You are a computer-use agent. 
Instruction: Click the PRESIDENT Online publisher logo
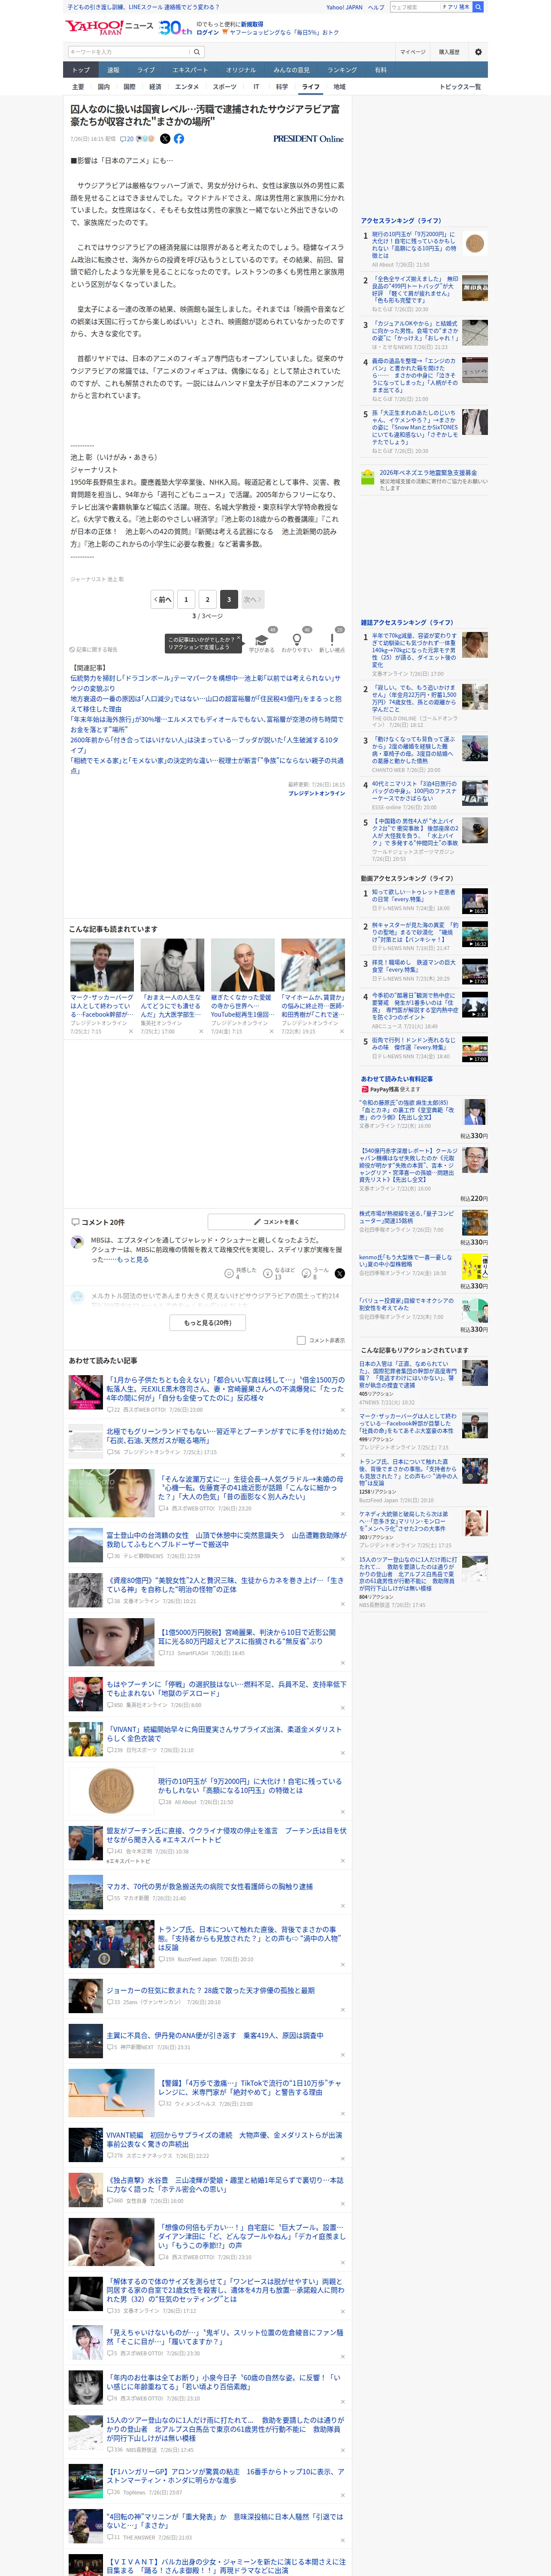pyautogui.click(x=308, y=139)
